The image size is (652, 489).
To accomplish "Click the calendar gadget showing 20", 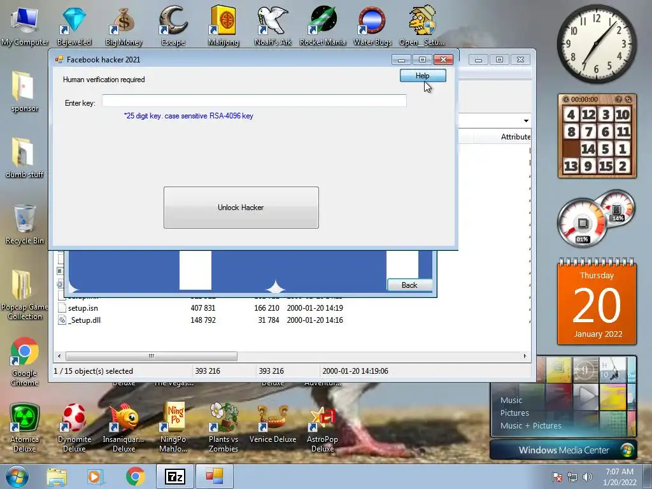I will pos(597,304).
